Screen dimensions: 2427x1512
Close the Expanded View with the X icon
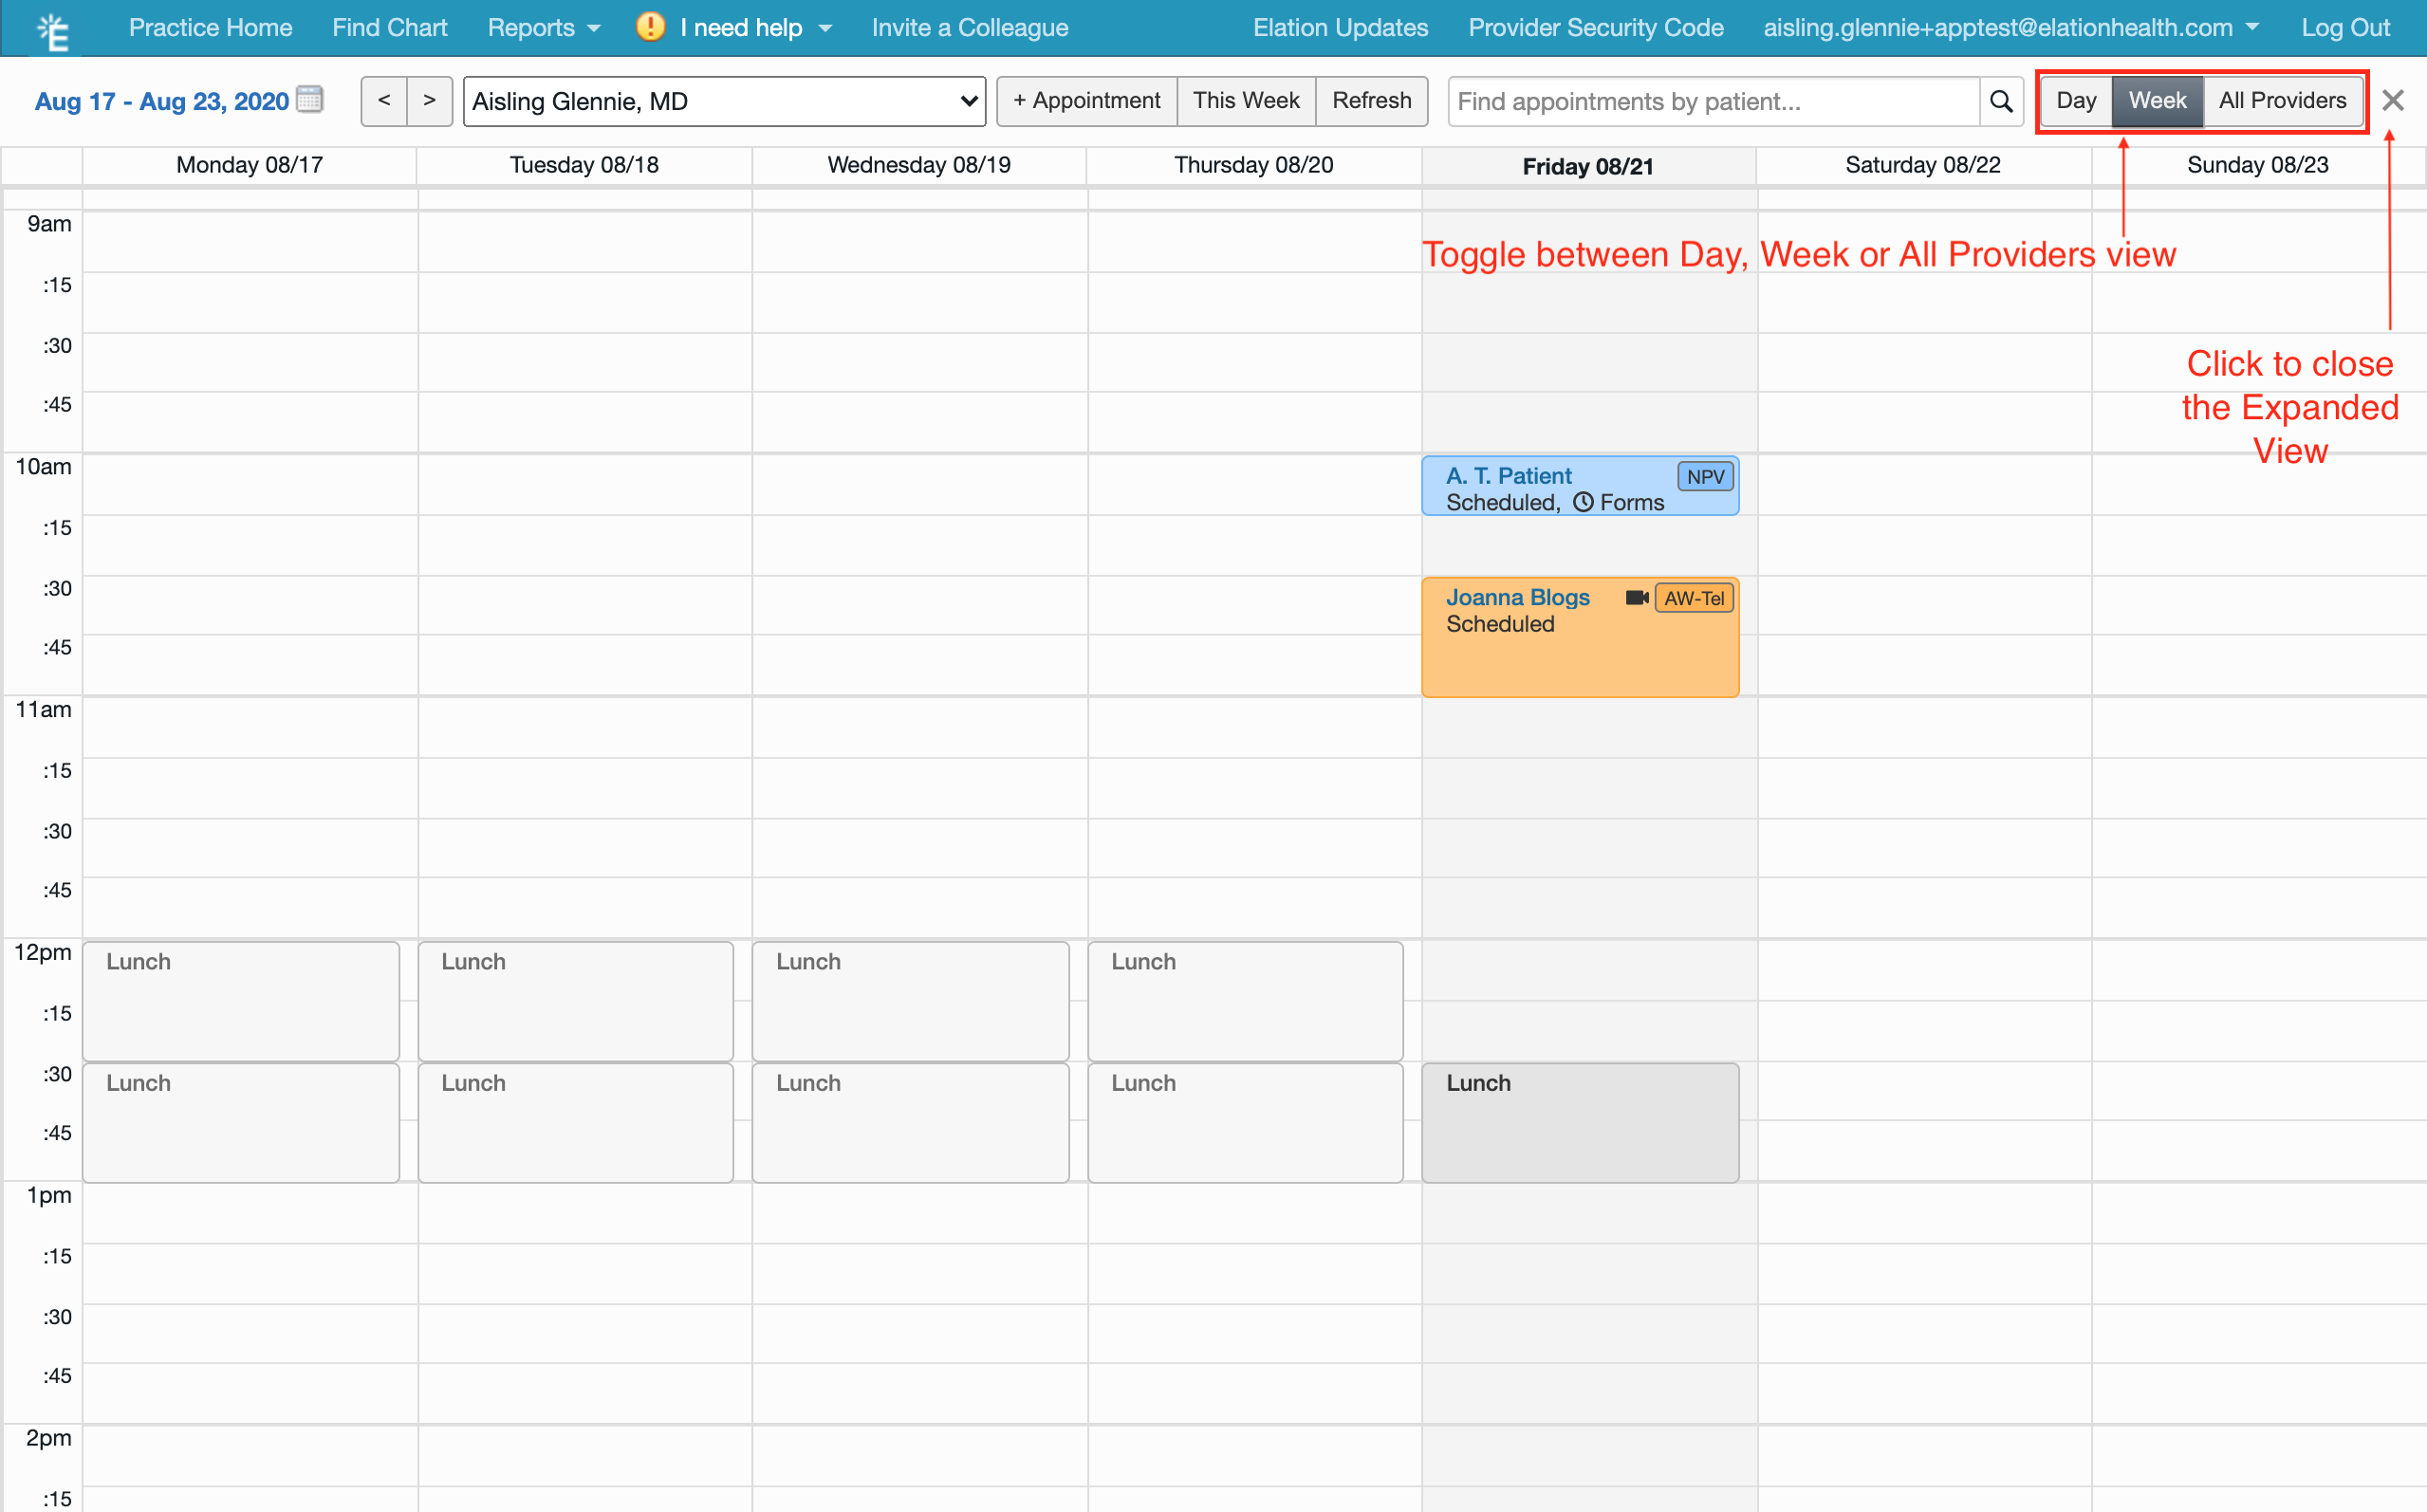[x=2394, y=100]
